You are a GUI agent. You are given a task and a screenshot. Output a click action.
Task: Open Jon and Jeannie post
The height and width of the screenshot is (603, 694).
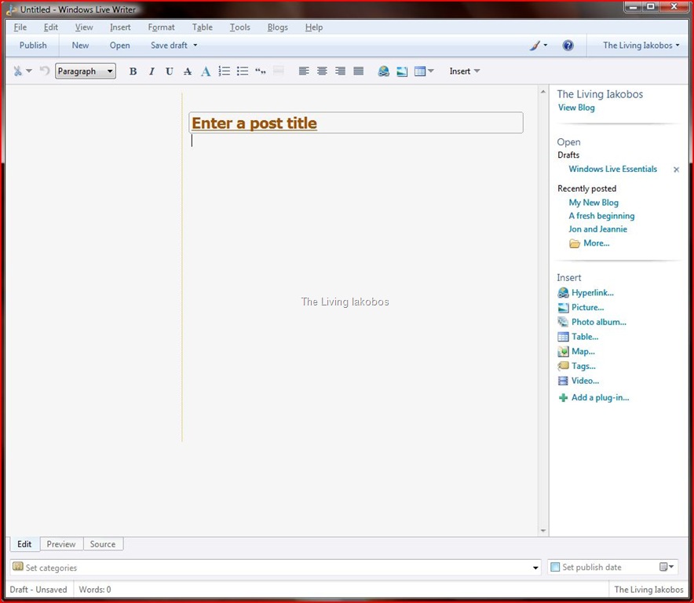(598, 229)
